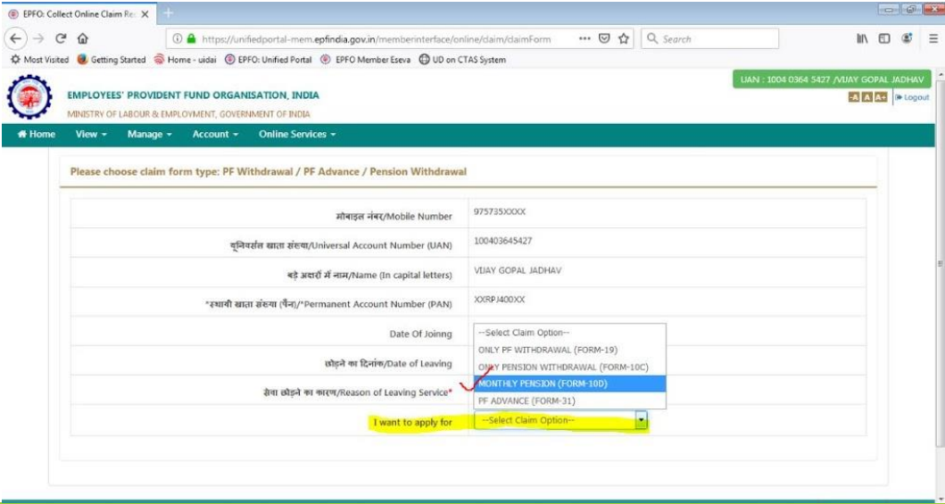
Task: Increase font size with A+ button
Action: point(881,97)
